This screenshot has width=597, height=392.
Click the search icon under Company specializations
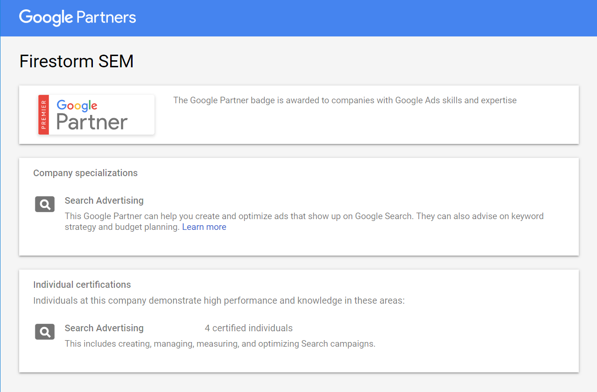coord(45,204)
